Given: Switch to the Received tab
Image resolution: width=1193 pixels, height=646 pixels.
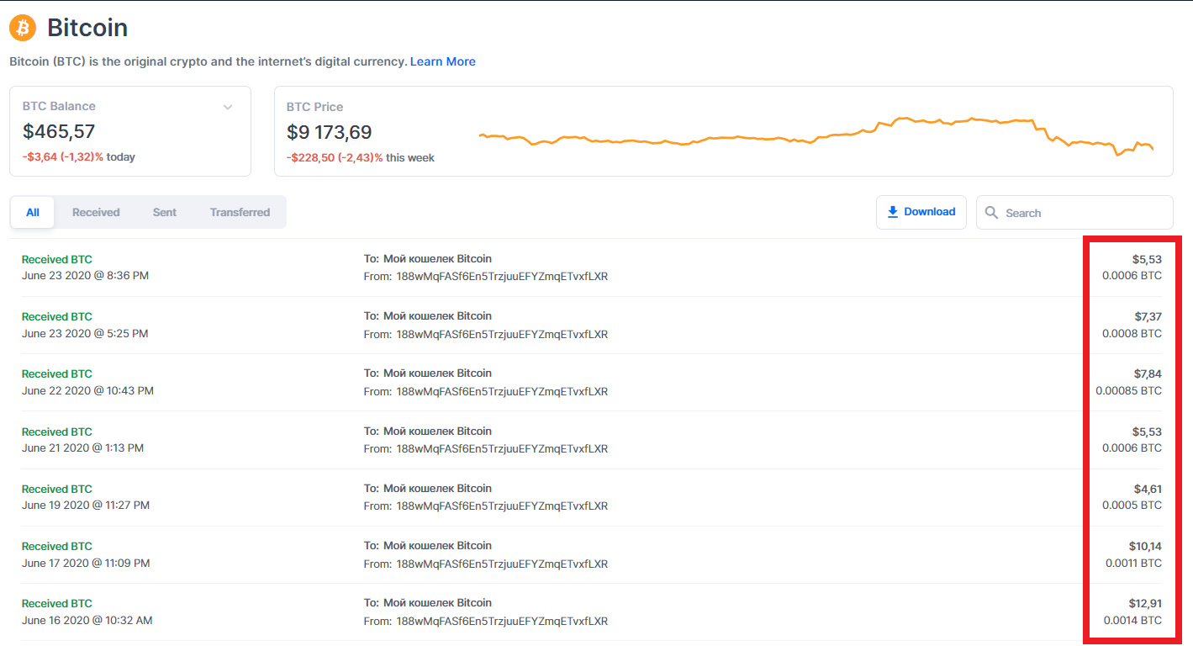Looking at the screenshot, I should [x=96, y=213].
